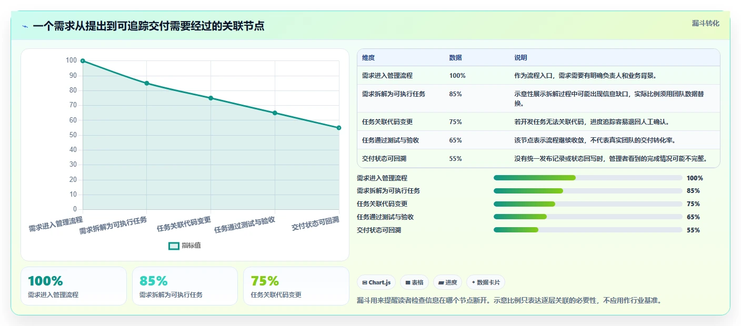The height and width of the screenshot is (326, 741).
Task: Click description starting 该节点表示流程继续收敛
Action: pos(595,140)
